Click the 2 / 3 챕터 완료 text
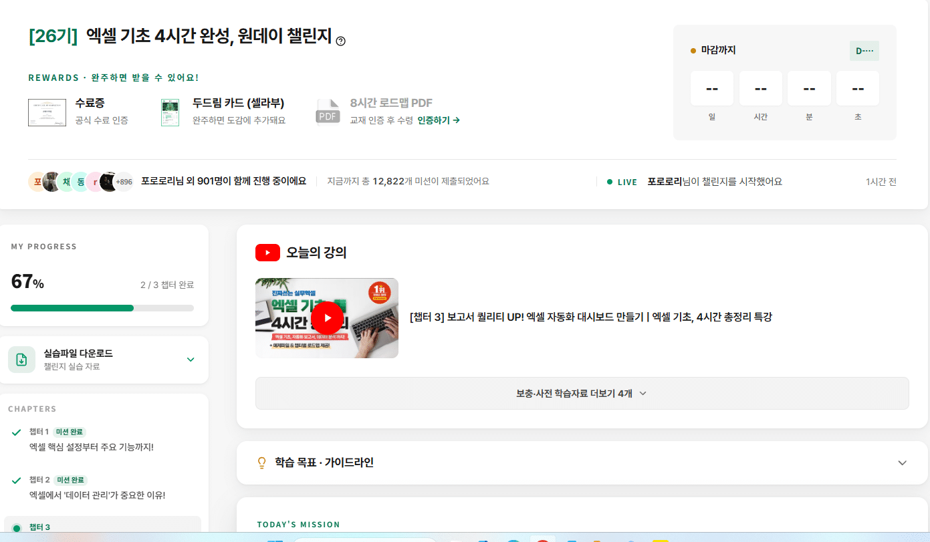Viewport: 930px width, 542px height. [x=167, y=285]
